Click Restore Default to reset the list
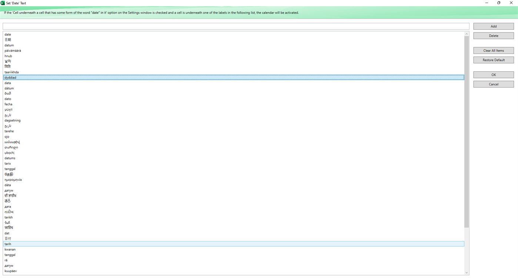The image size is (518, 278). click(493, 60)
